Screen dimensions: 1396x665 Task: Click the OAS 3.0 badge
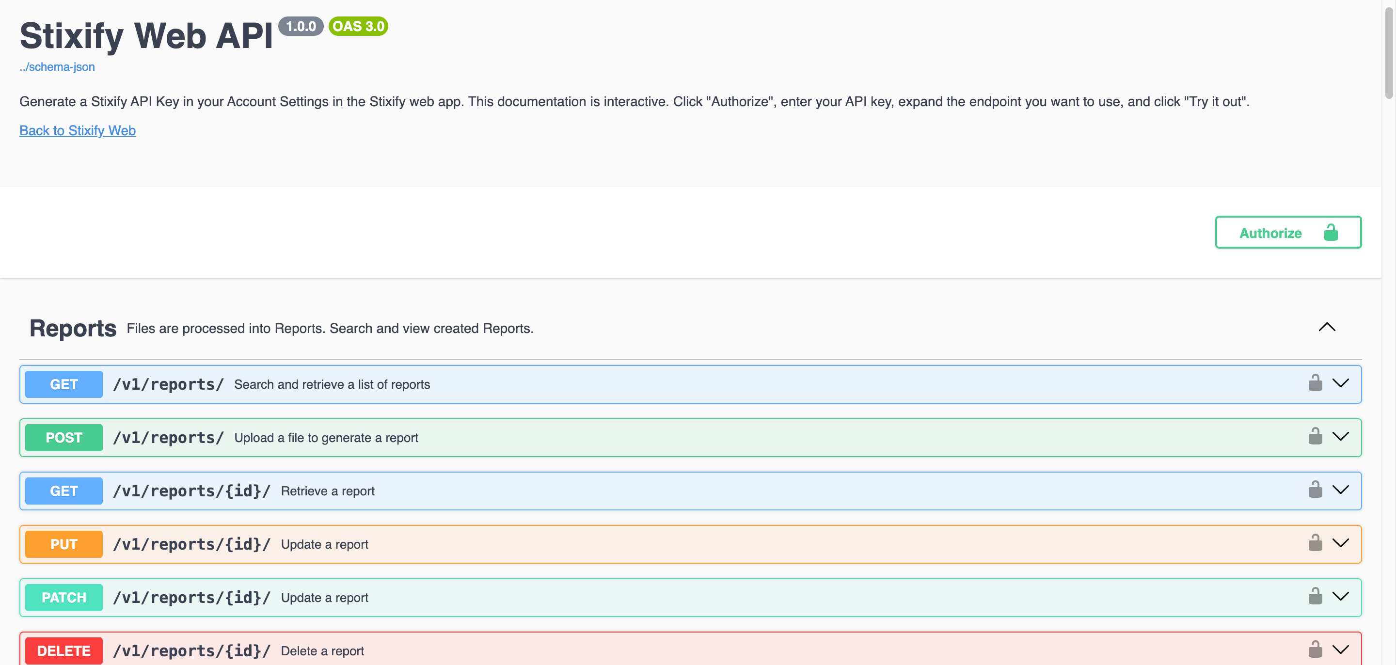click(x=358, y=26)
